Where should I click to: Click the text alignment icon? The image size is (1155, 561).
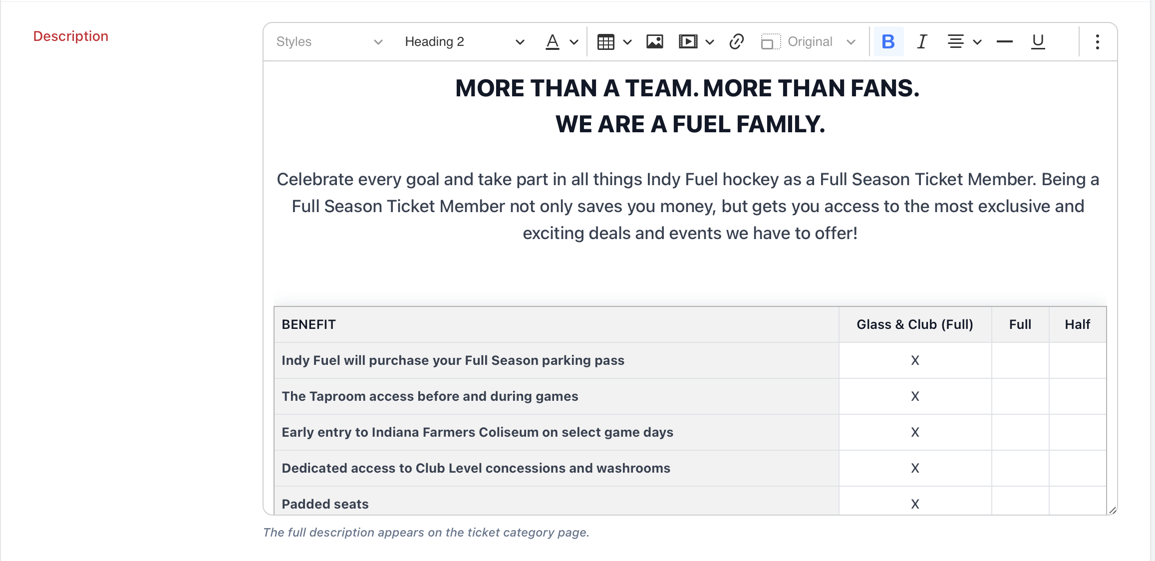click(x=955, y=41)
